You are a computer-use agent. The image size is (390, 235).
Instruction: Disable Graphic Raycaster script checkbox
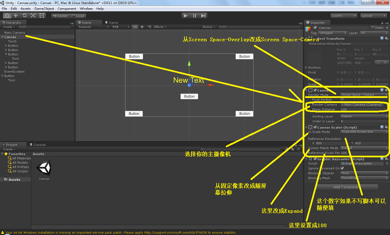pyautogui.click(x=315, y=159)
